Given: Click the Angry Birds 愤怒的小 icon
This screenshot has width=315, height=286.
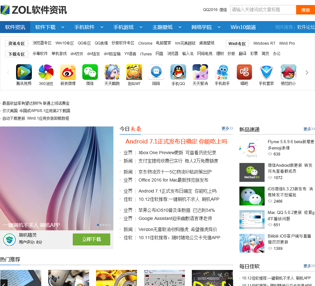Looking at the screenshot, I should coord(289,72).
